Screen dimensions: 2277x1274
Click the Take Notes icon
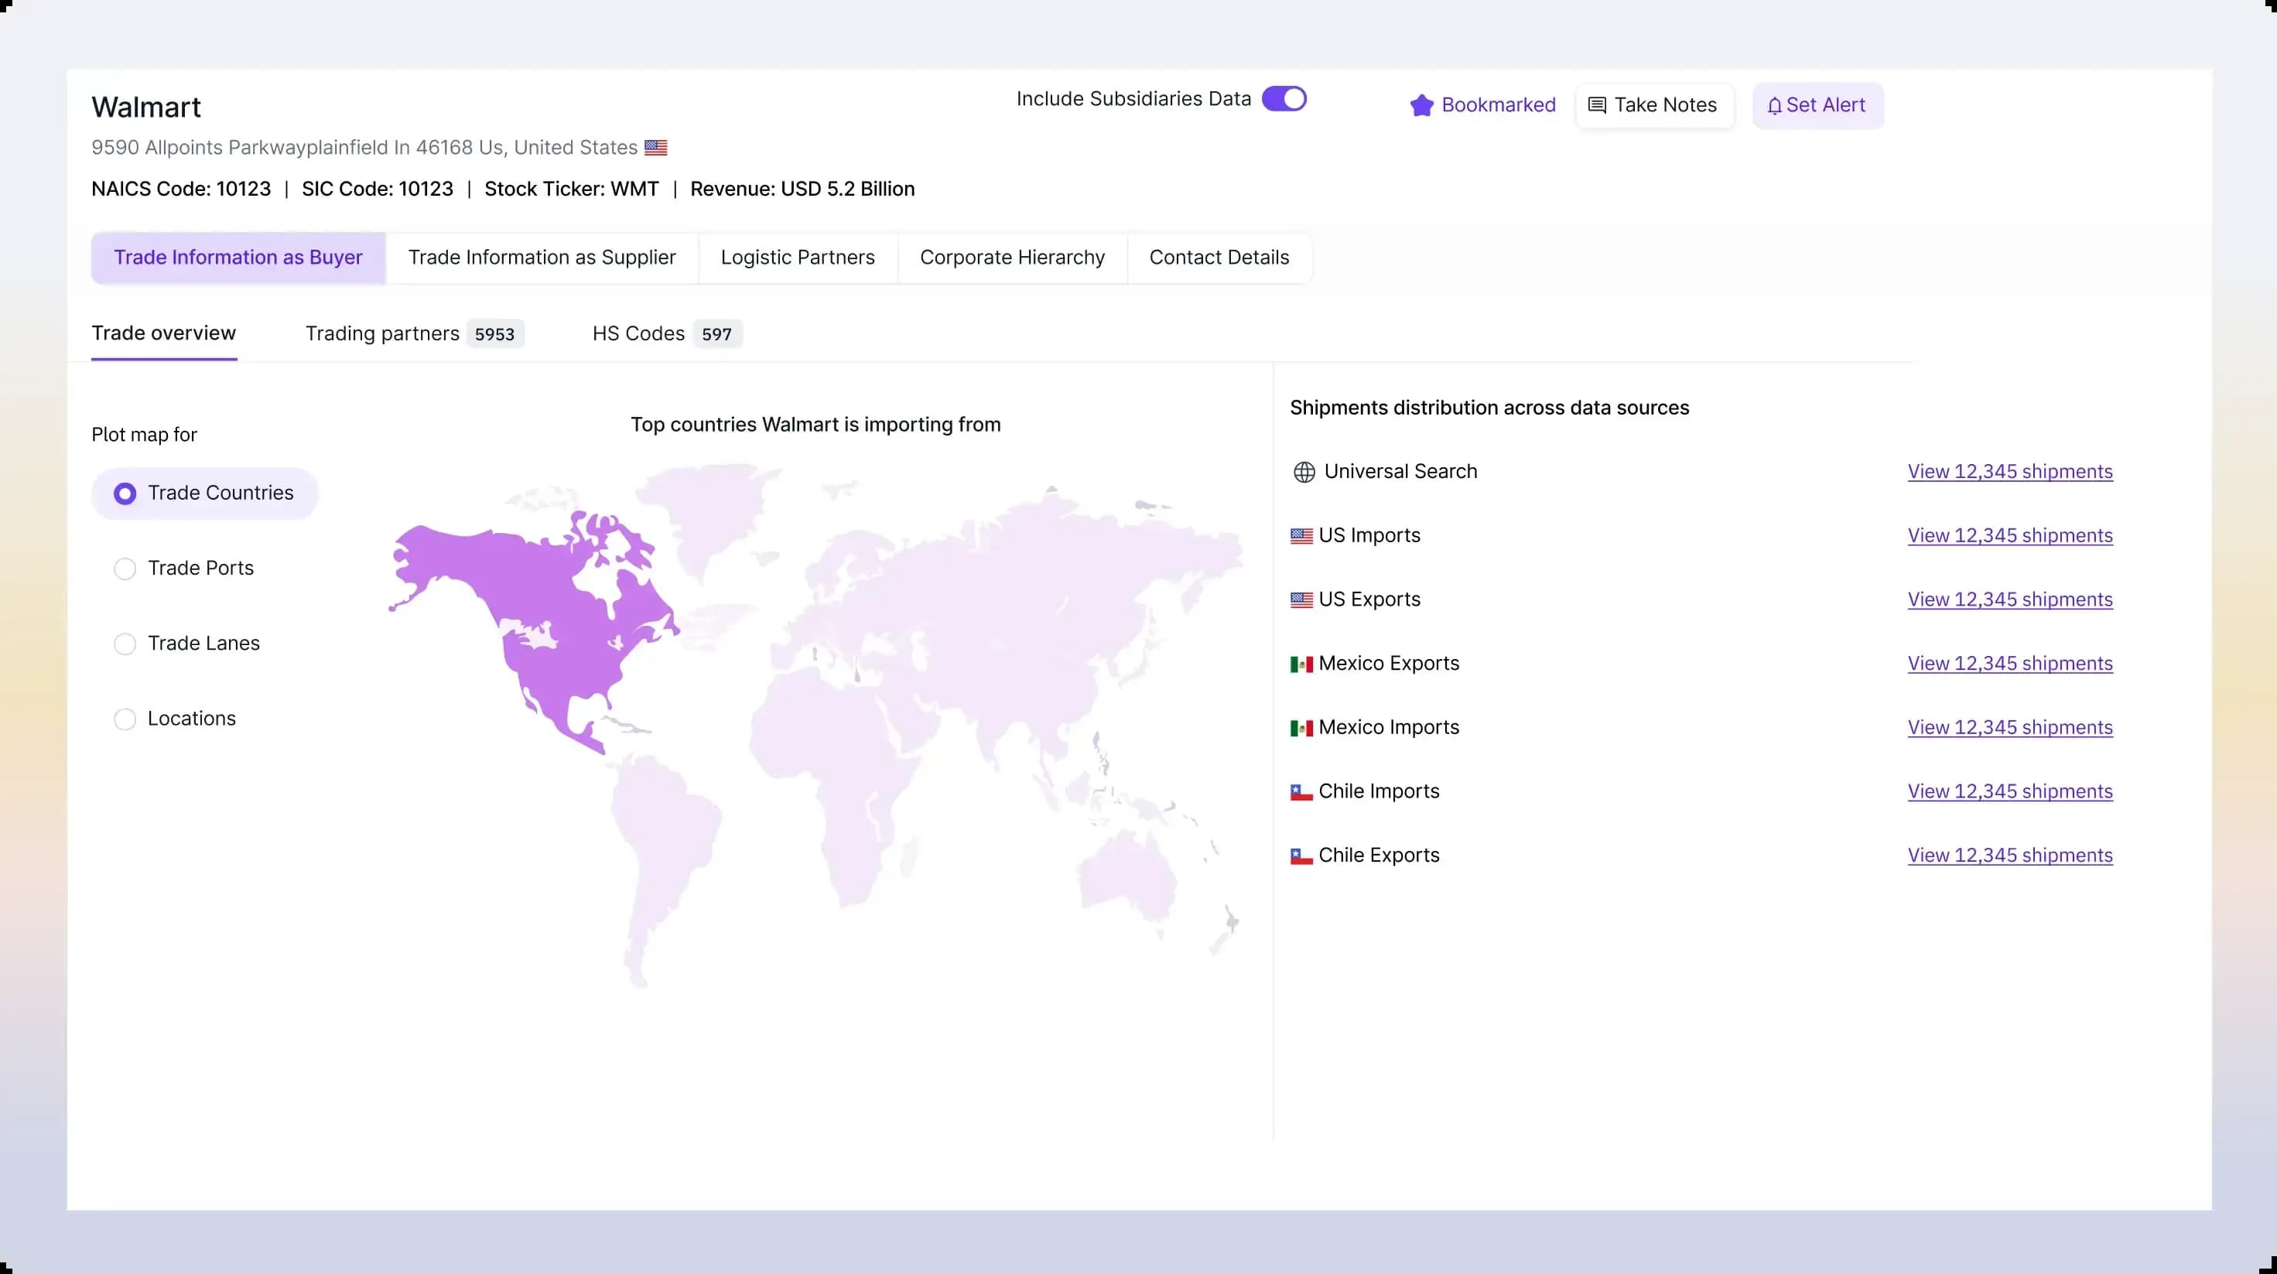tap(1598, 104)
